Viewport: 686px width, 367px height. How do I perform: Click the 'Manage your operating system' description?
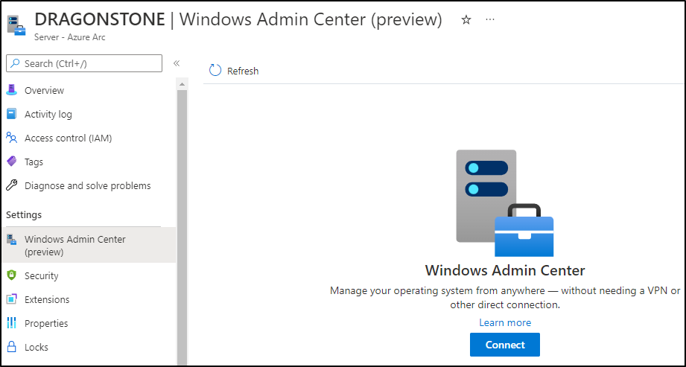[x=505, y=298]
